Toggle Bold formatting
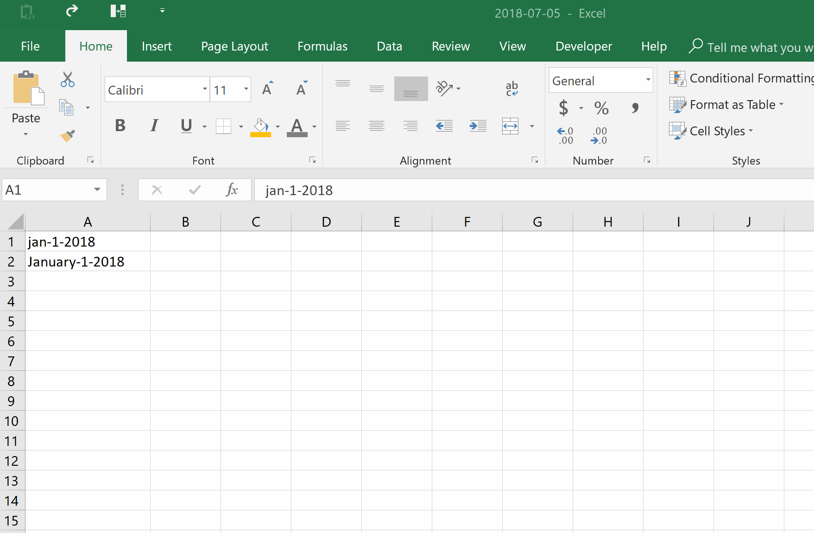Viewport: 814px width, 533px height. (x=120, y=126)
